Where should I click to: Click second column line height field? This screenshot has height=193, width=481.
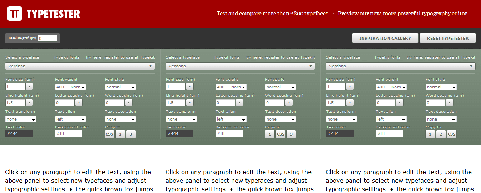point(176,102)
